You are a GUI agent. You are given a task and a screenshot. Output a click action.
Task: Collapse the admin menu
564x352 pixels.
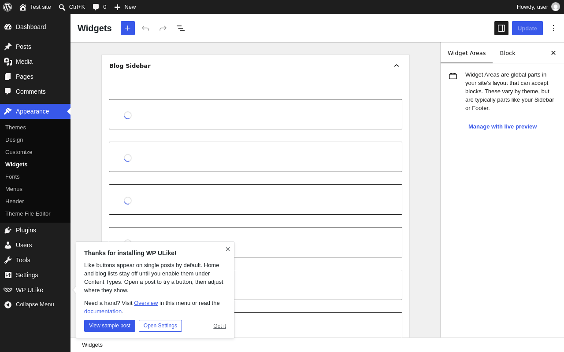(35, 304)
